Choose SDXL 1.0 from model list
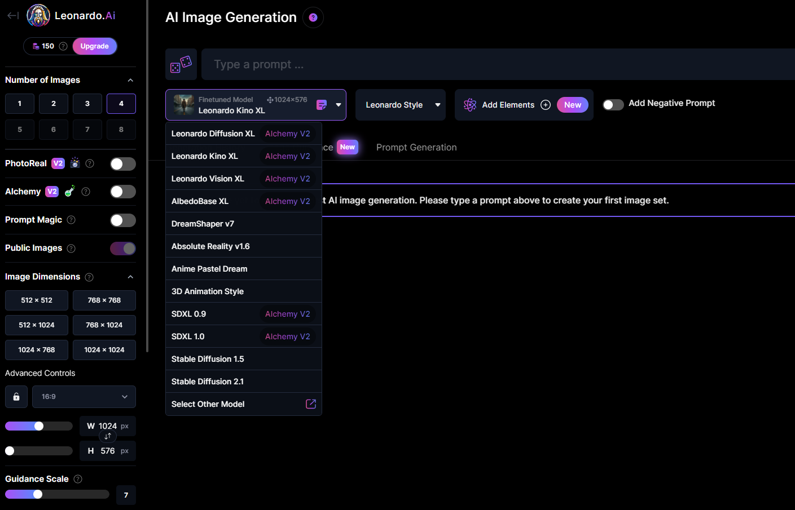Image resolution: width=795 pixels, height=510 pixels. 244,336
